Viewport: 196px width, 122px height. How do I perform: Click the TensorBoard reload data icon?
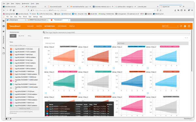[x=181, y=26]
